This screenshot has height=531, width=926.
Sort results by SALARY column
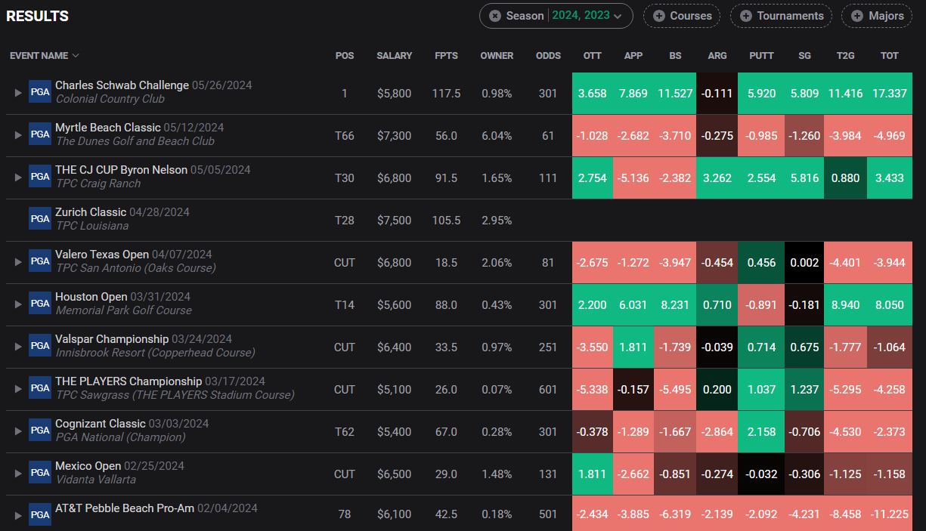tap(395, 56)
